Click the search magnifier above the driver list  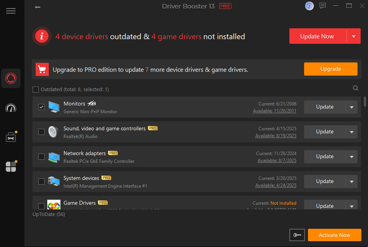tap(355, 88)
